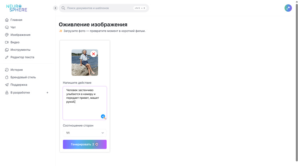Select the Изображения palette icon
298x166 pixels.
click(x=7, y=35)
